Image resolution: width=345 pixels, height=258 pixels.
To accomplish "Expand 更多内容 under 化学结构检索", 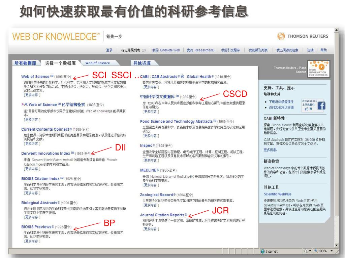I will click(32, 120).
